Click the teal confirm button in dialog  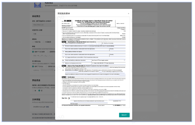(x=125, y=115)
